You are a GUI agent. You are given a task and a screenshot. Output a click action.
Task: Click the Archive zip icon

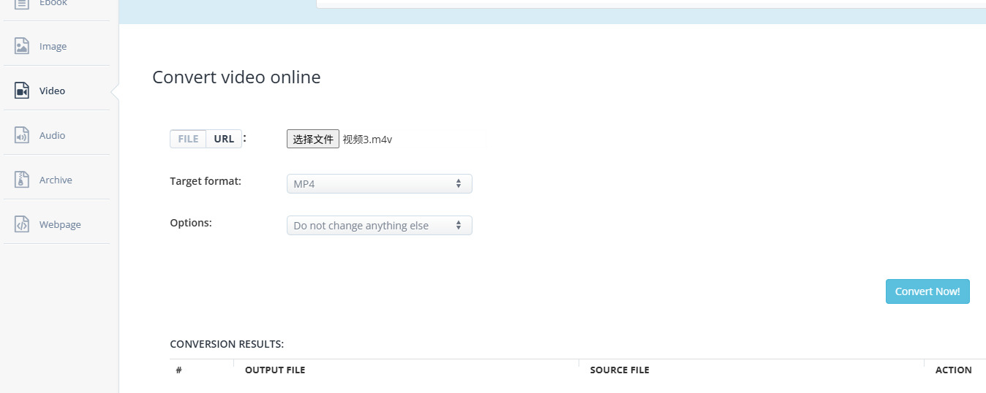(22, 180)
